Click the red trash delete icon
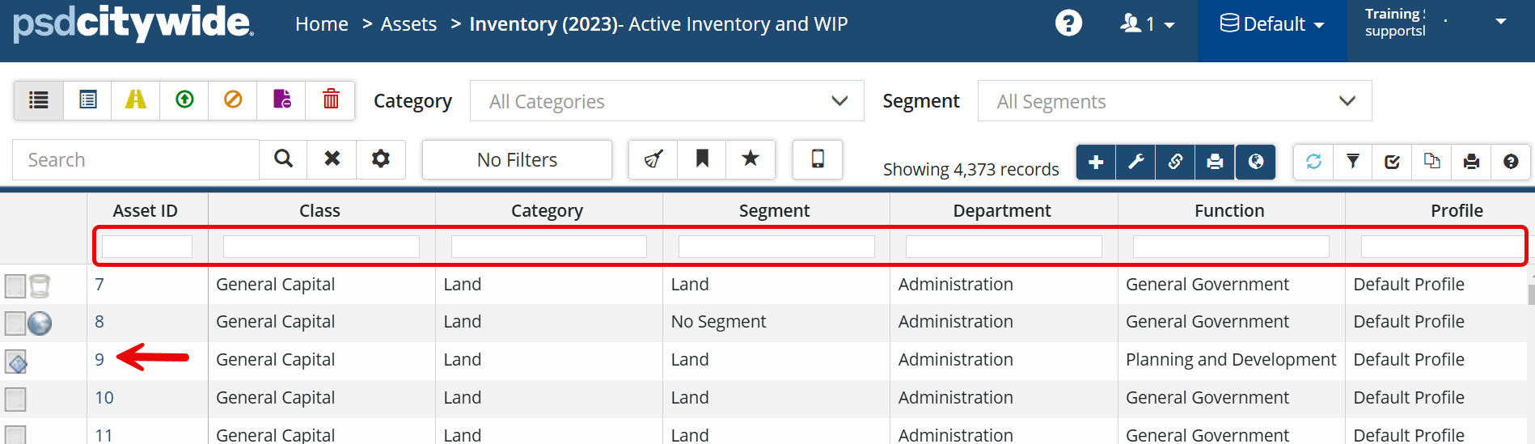The height and width of the screenshot is (444, 1535). point(331,99)
